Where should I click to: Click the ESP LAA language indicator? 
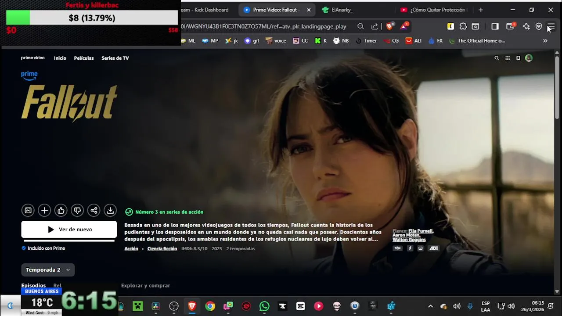point(486,306)
